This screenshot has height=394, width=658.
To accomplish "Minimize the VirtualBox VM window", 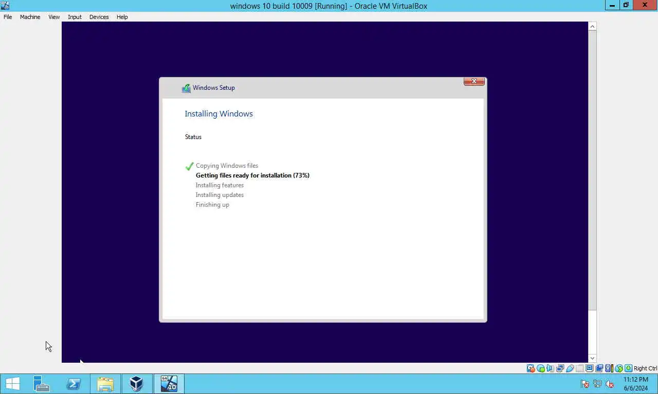I will point(612,5).
